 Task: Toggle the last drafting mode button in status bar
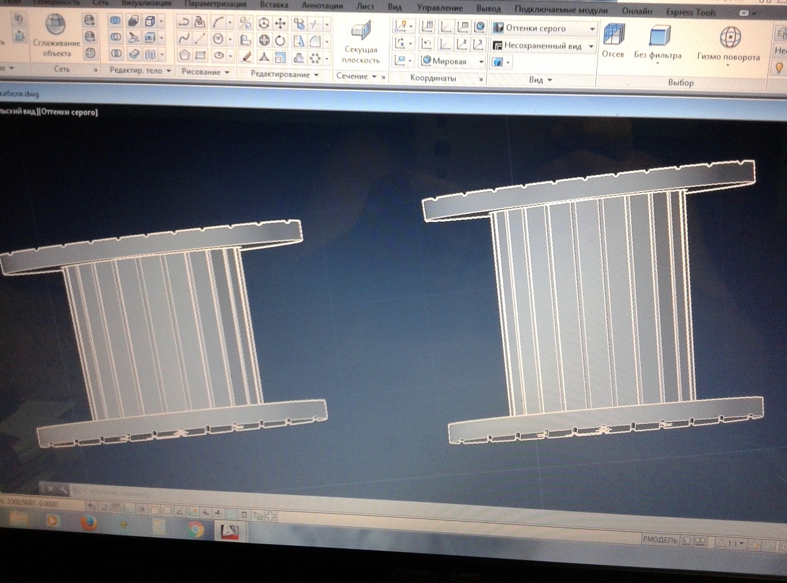270,515
